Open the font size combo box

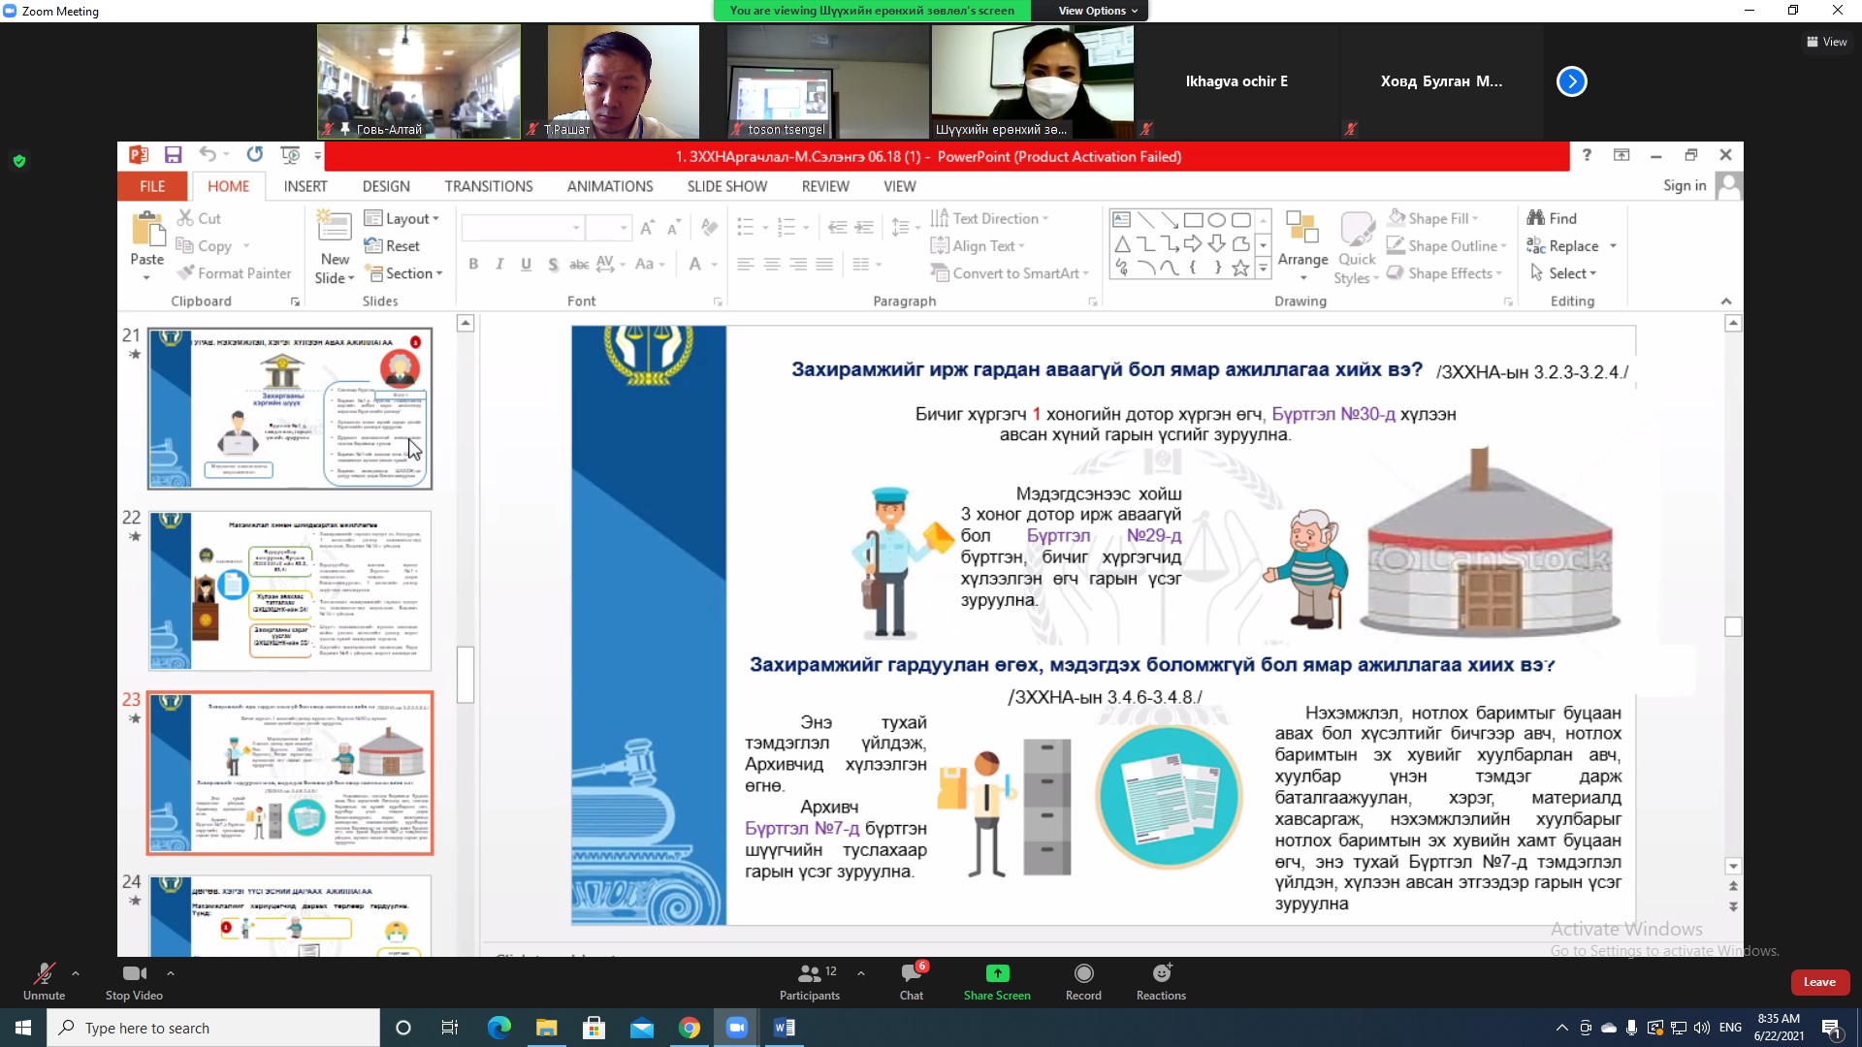click(609, 228)
